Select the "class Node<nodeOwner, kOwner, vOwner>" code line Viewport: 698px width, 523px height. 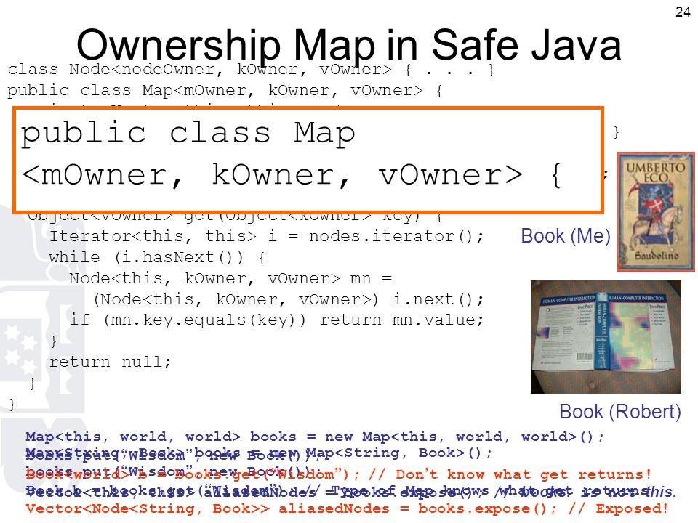(x=251, y=70)
